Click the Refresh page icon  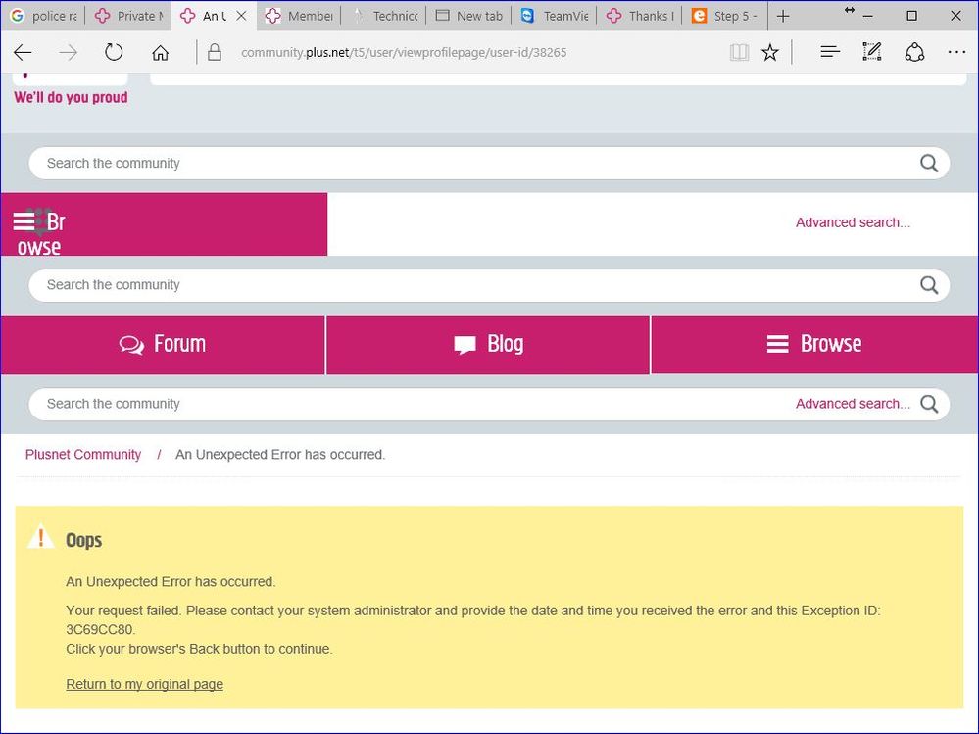pyautogui.click(x=114, y=53)
